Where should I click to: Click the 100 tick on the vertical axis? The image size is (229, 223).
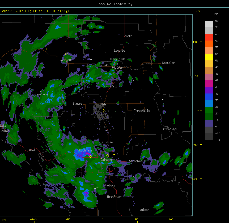point(195,42)
